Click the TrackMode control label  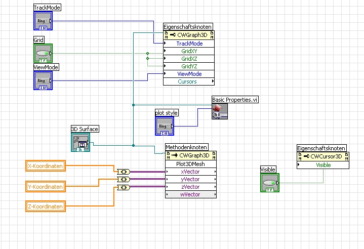coord(47,8)
